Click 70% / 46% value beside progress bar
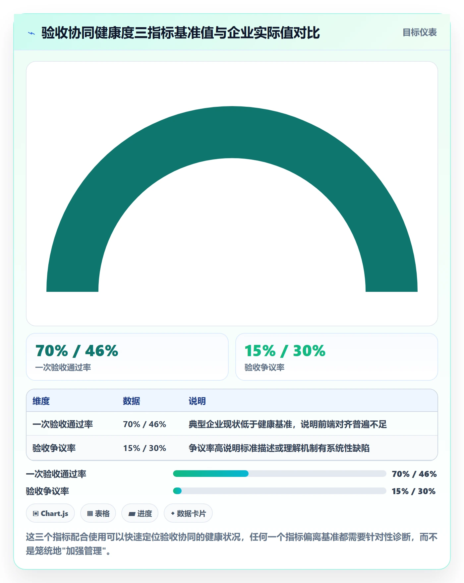Screen dimensions: 464x583 tap(414, 474)
